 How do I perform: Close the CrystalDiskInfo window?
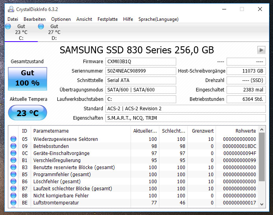tap(260, 9)
